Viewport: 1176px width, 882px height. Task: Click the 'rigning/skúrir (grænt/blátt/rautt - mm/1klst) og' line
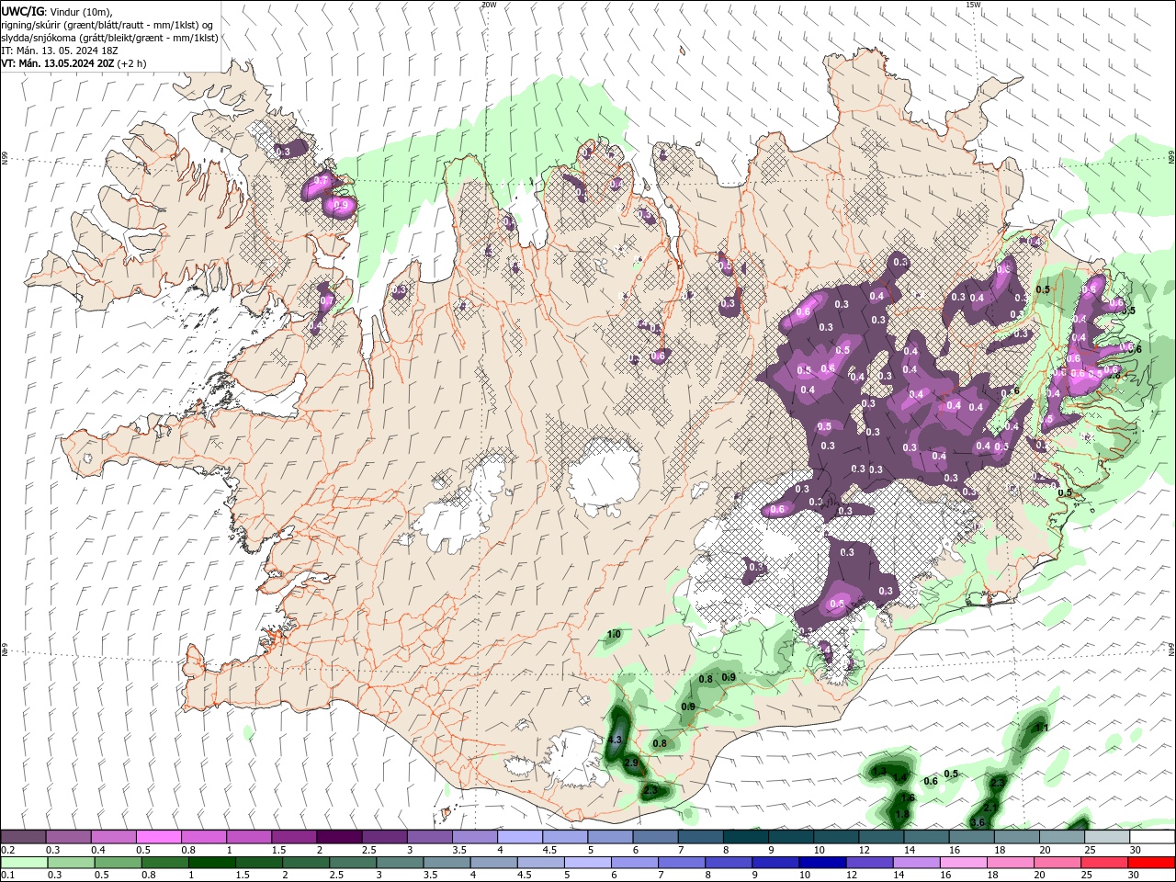pyautogui.click(x=107, y=25)
